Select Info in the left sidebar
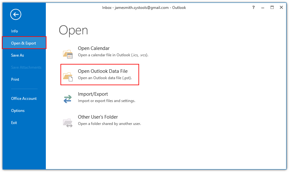 (15, 31)
